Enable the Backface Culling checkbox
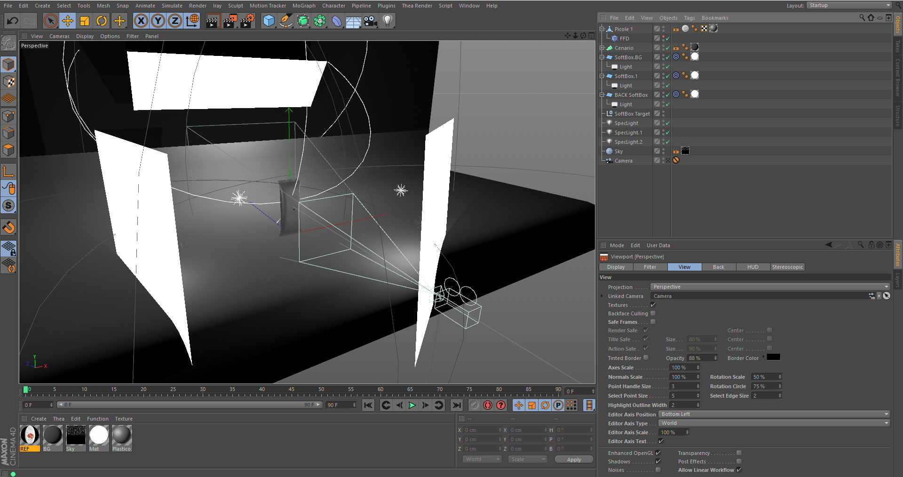Screen dimensions: 903x477 point(653,313)
